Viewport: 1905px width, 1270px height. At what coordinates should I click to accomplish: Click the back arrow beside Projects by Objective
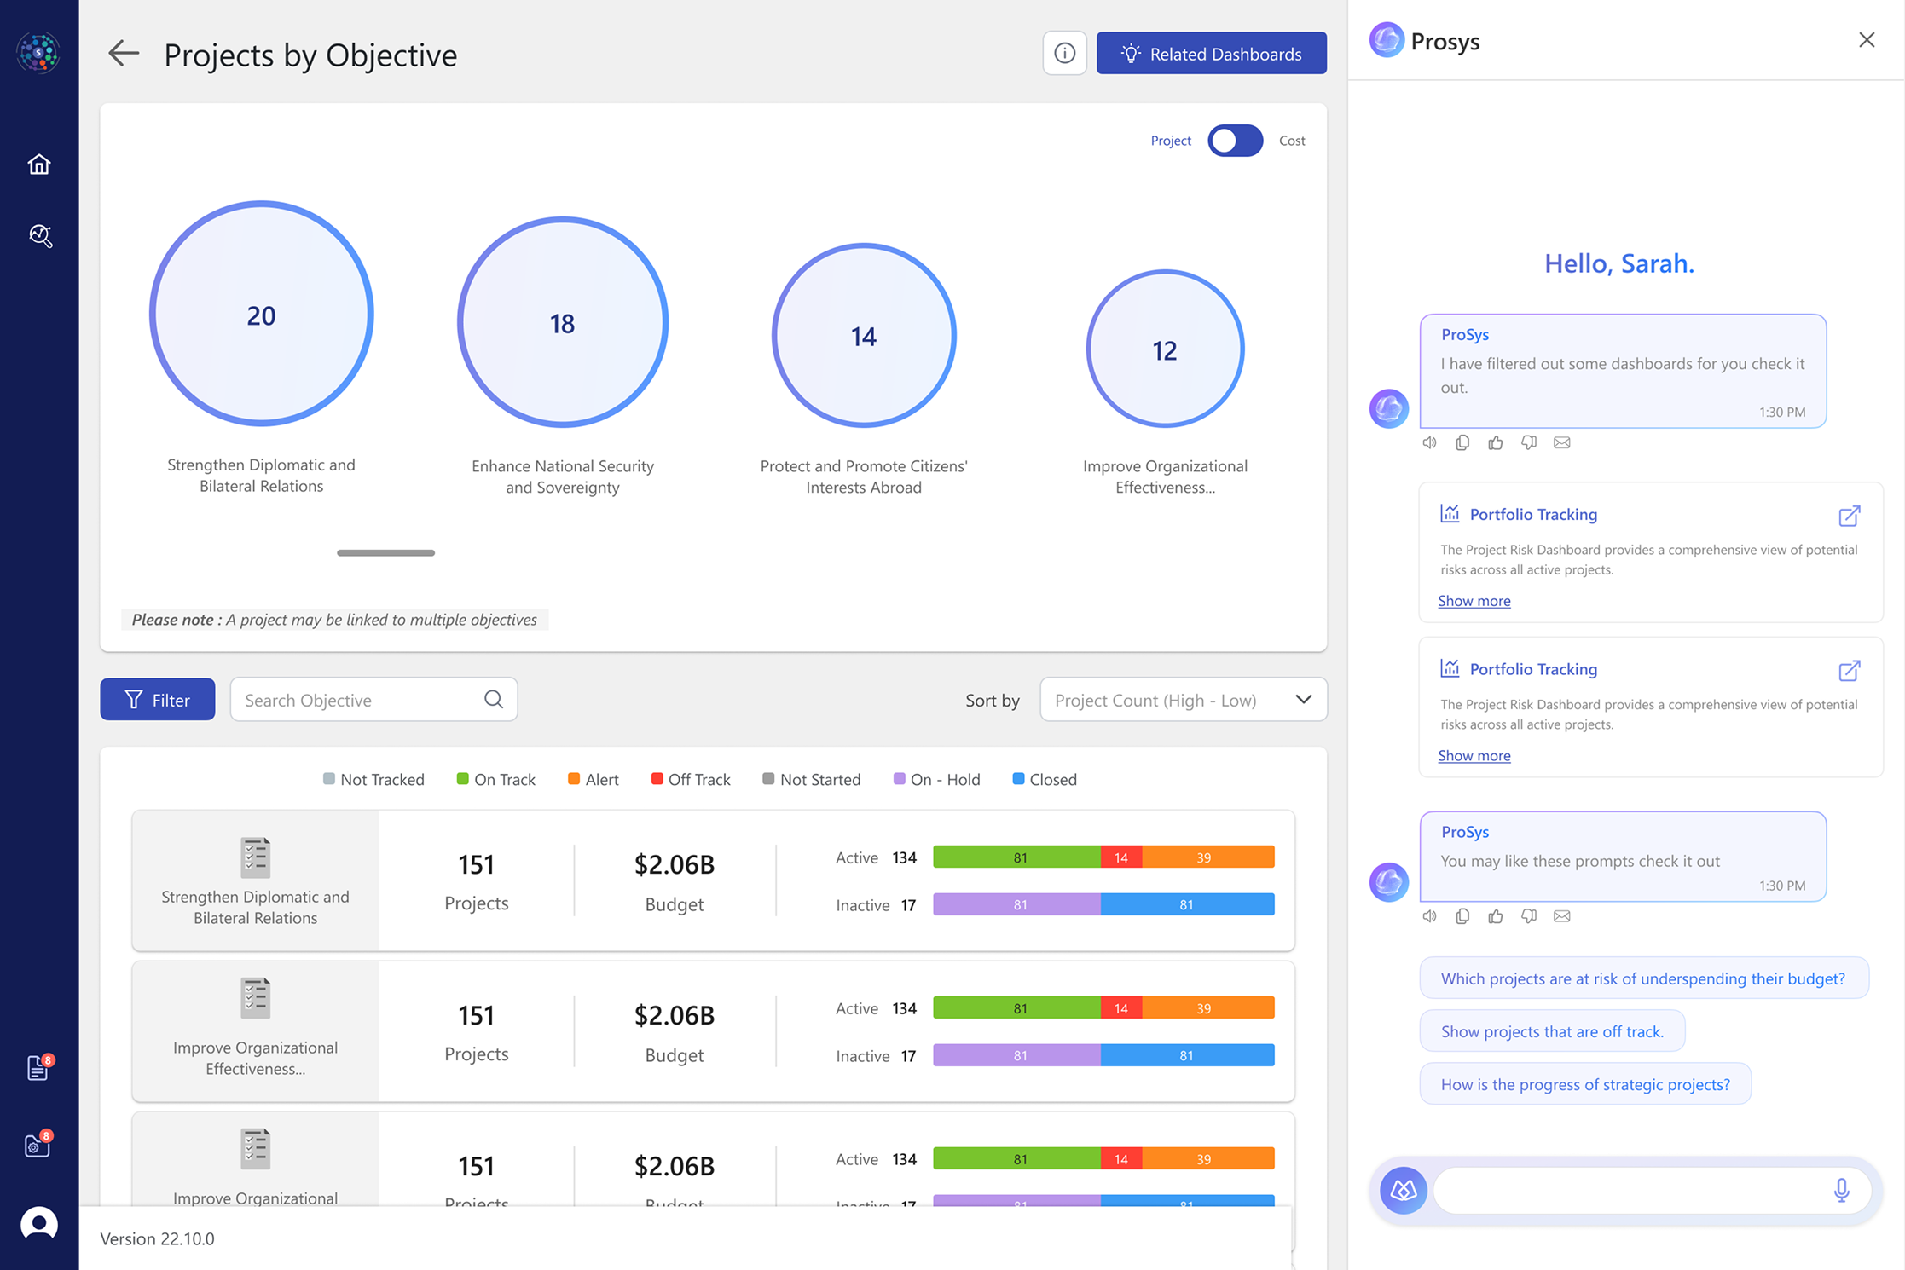click(x=124, y=54)
